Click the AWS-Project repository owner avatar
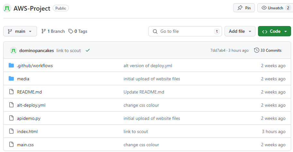The image size is (293, 152). [x=7, y=8]
